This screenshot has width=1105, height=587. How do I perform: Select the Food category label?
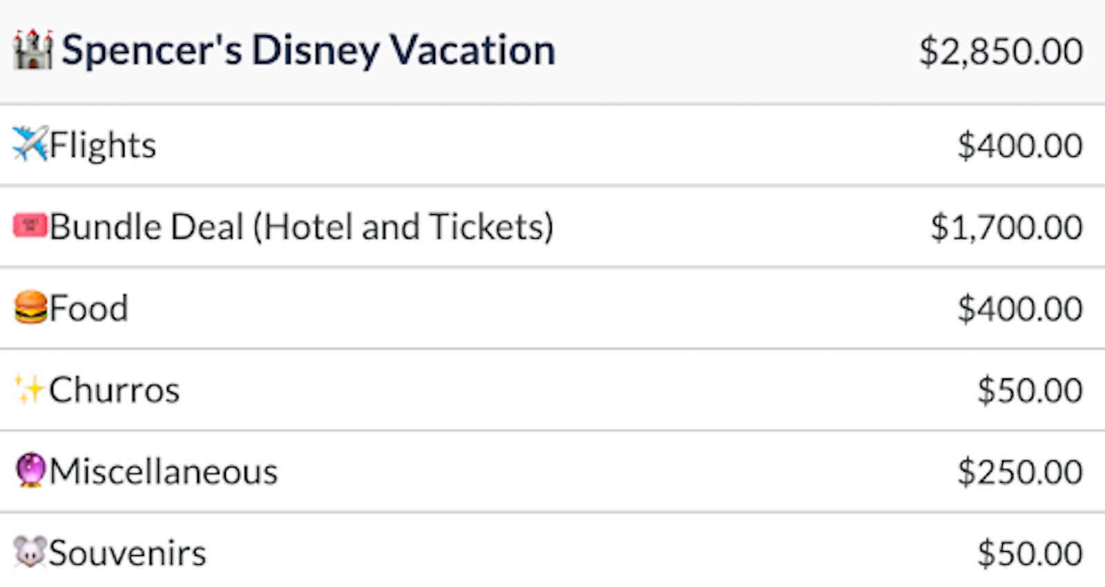pyautogui.click(x=89, y=308)
